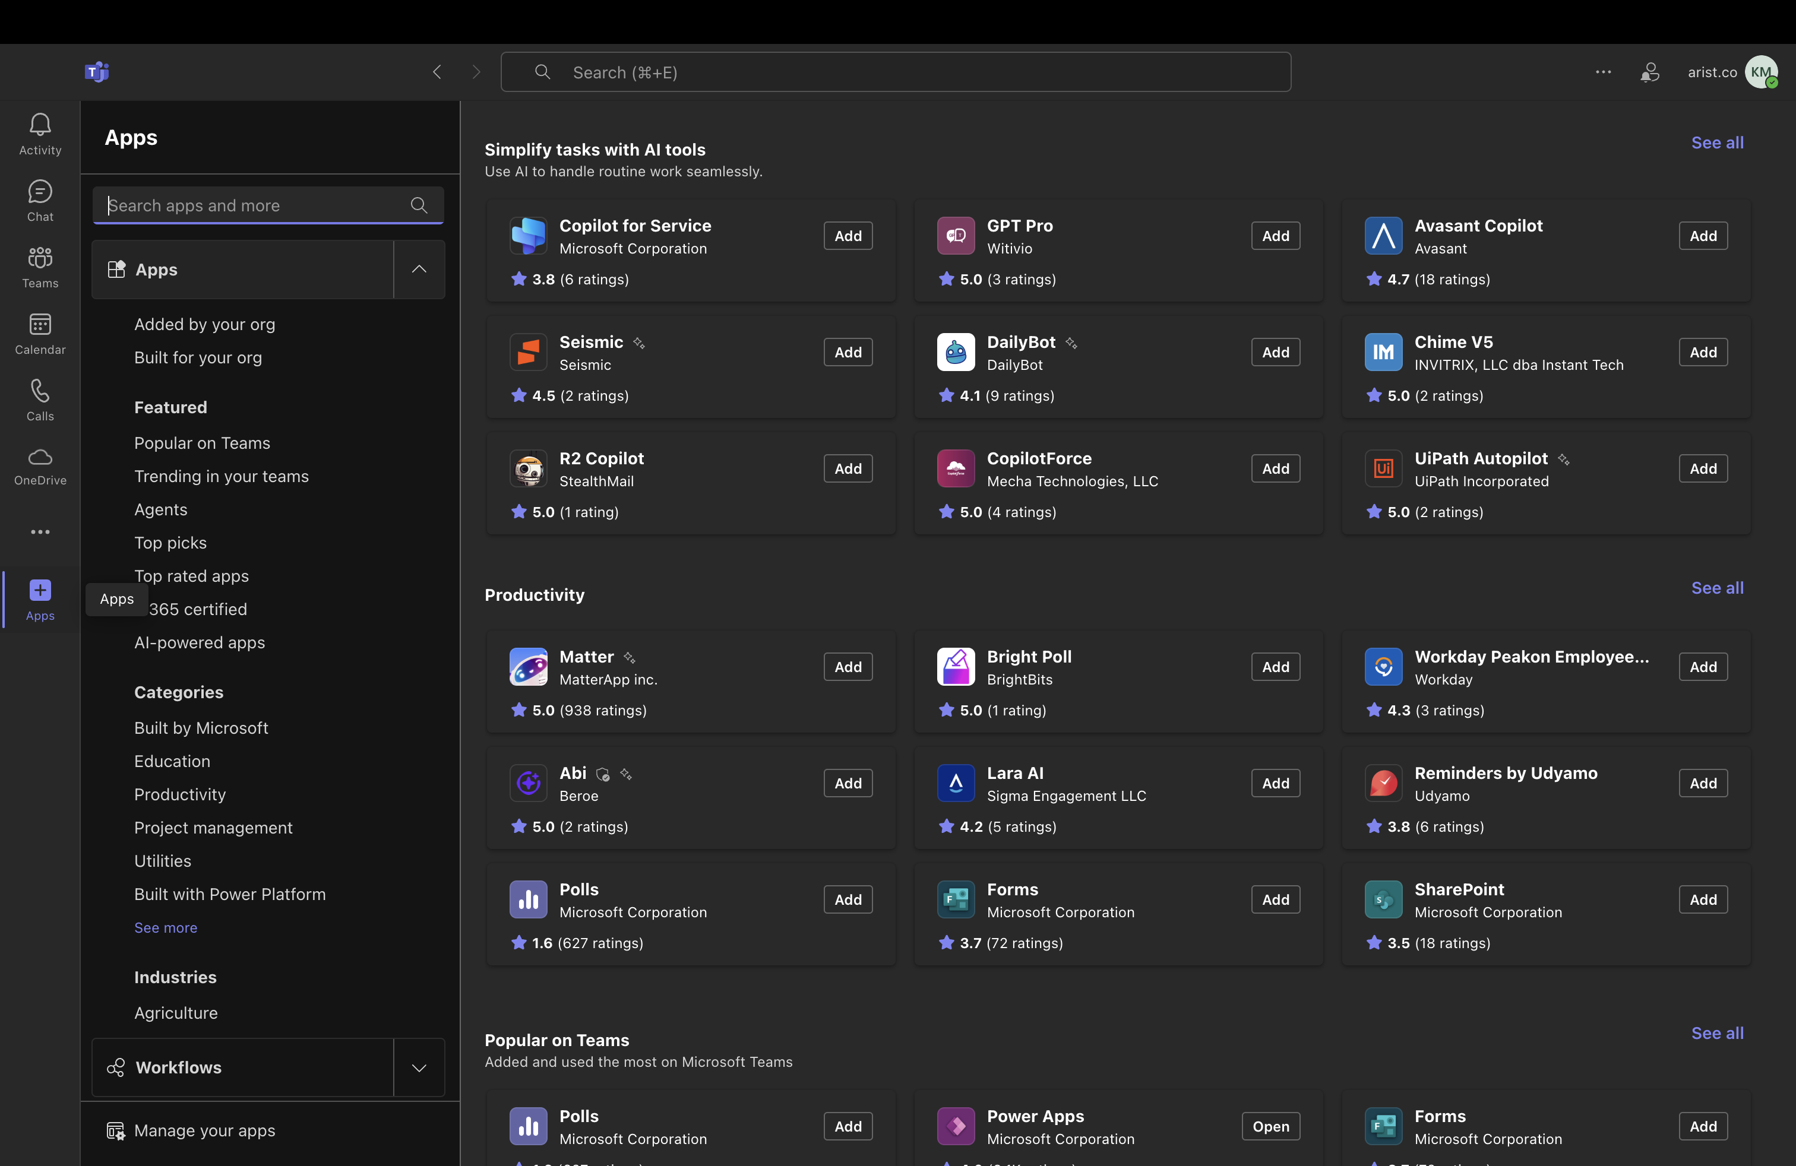Add the CopilotForce app

pyautogui.click(x=1275, y=468)
